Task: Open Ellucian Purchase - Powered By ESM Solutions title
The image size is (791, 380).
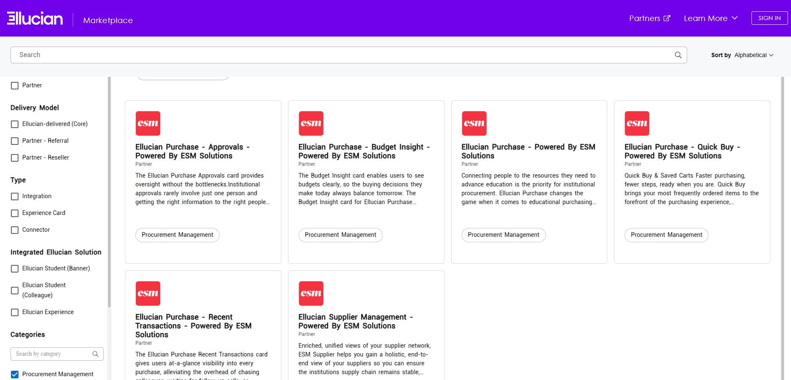Action: coord(528,151)
